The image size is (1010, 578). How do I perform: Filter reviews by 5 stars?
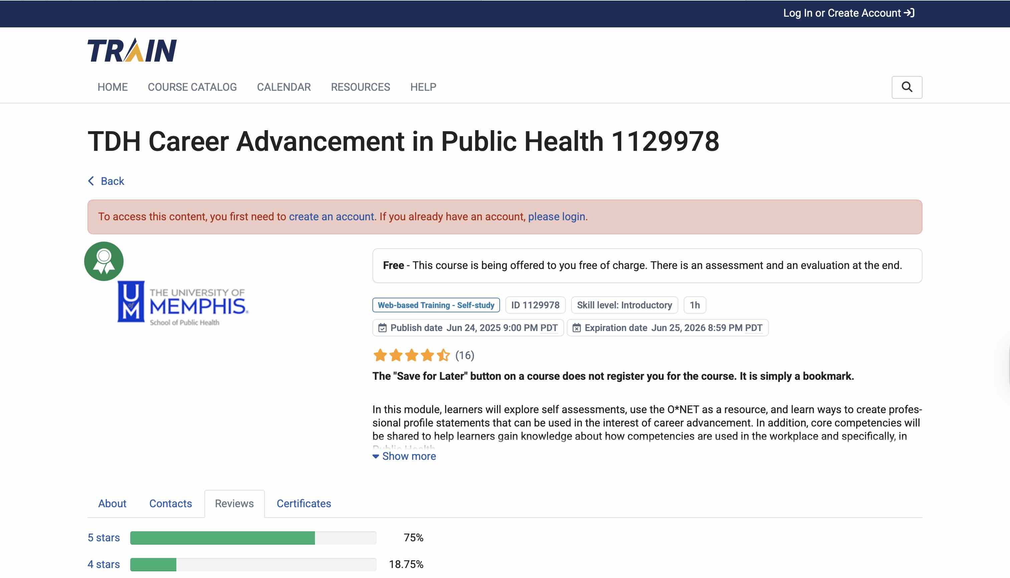(103, 538)
